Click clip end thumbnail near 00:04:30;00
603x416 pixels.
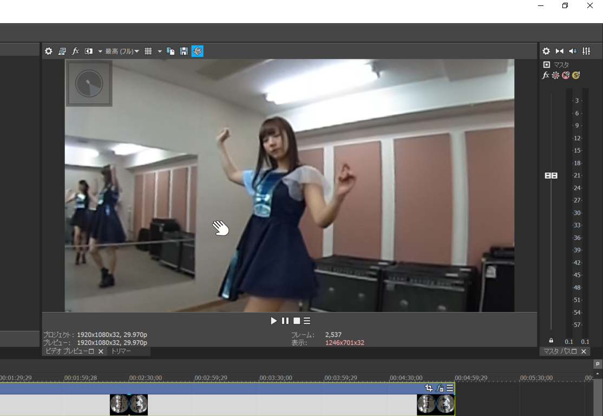point(436,405)
